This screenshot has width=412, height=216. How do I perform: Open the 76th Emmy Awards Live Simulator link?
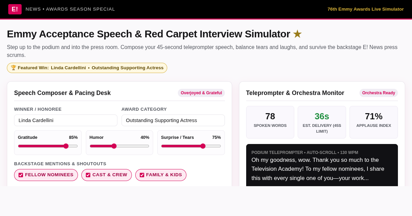[x=366, y=9]
